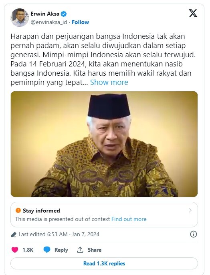Click the orange Stay informed warning icon
The image size is (210, 275).
pos(18,210)
